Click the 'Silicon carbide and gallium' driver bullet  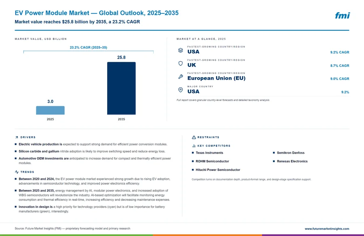coord(39,151)
